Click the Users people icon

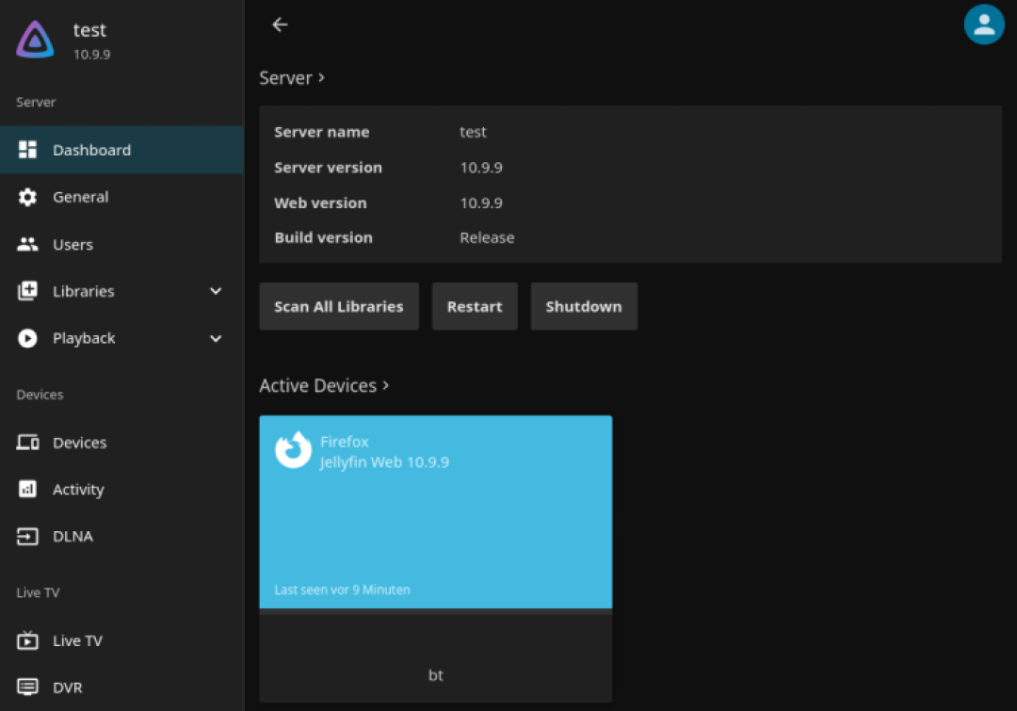point(27,245)
